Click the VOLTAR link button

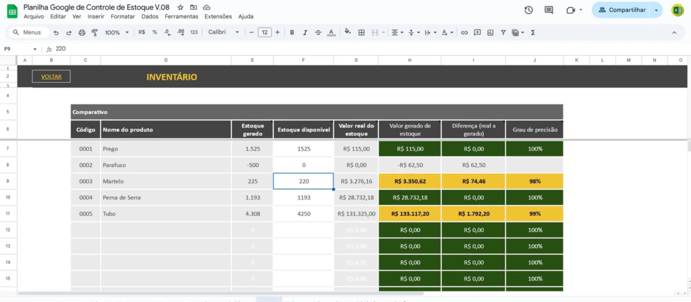coord(51,77)
